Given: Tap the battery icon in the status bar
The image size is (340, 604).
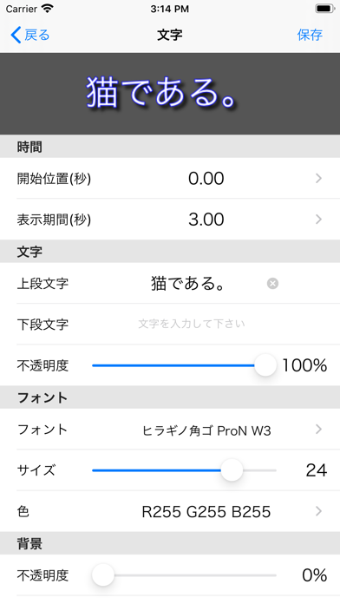Looking at the screenshot, I should (x=325, y=9).
